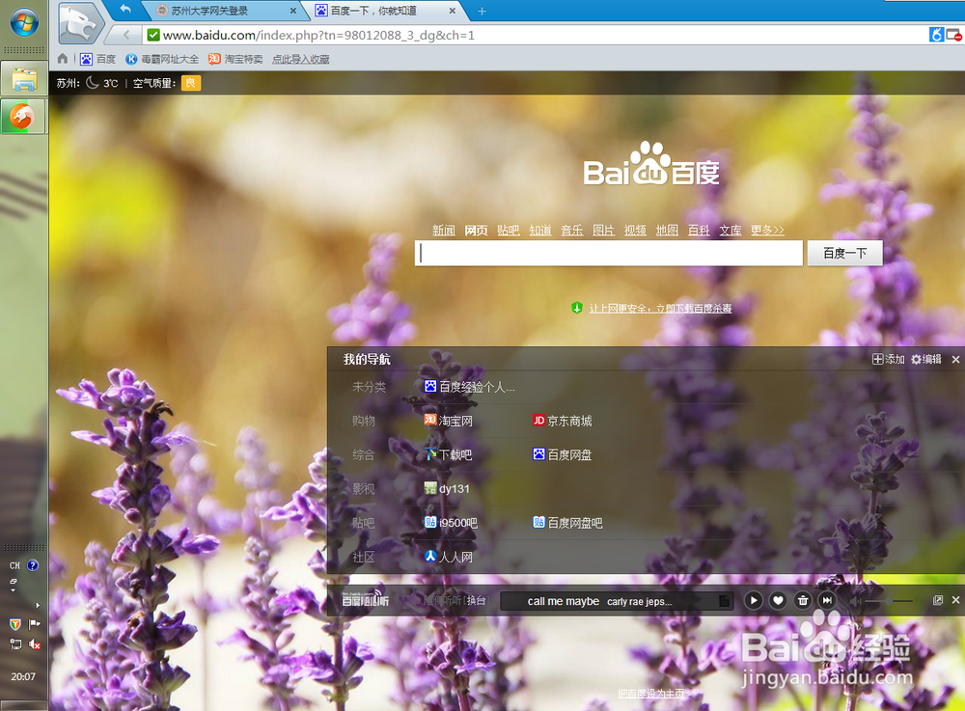Open the Windows Start orb
This screenshot has width=965, height=711.
pyautogui.click(x=24, y=22)
